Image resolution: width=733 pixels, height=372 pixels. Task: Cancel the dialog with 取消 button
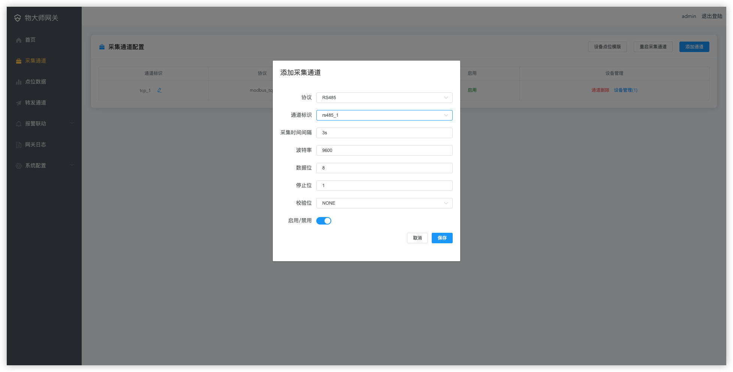[417, 238]
